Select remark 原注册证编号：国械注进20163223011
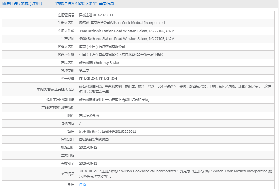Image resolution: width=279 pixels, height=191 pixels. (x=108, y=131)
